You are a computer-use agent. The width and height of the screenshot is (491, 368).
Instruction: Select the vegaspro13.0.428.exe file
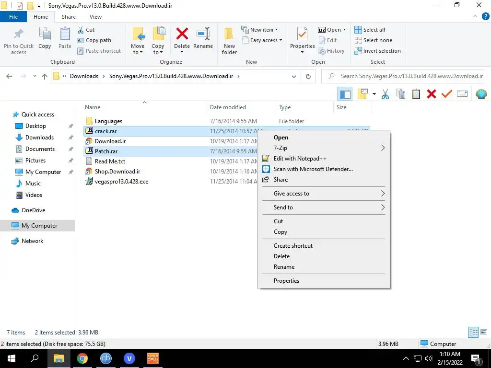point(121,182)
